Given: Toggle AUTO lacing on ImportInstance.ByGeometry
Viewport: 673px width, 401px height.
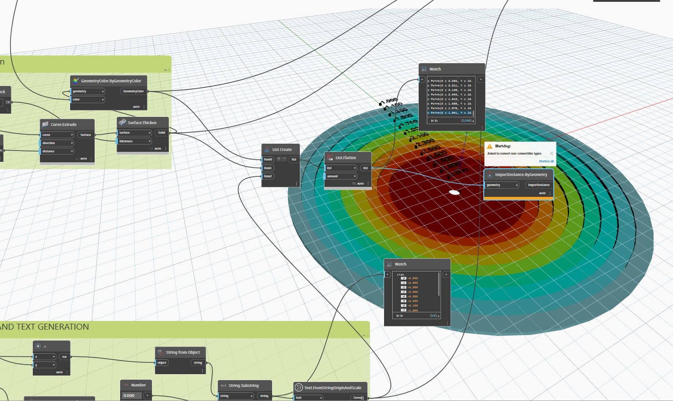Looking at the screenshot, I should click(542, 193).
